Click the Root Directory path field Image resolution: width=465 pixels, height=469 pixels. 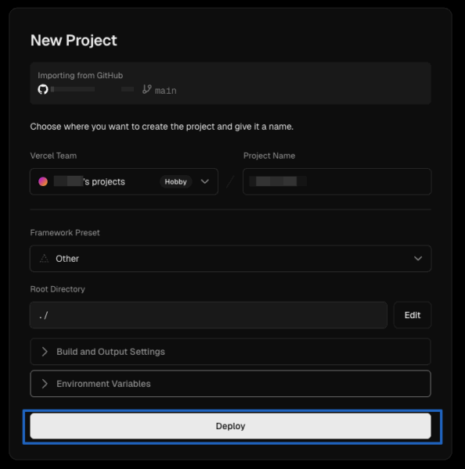tap(208, 315)
